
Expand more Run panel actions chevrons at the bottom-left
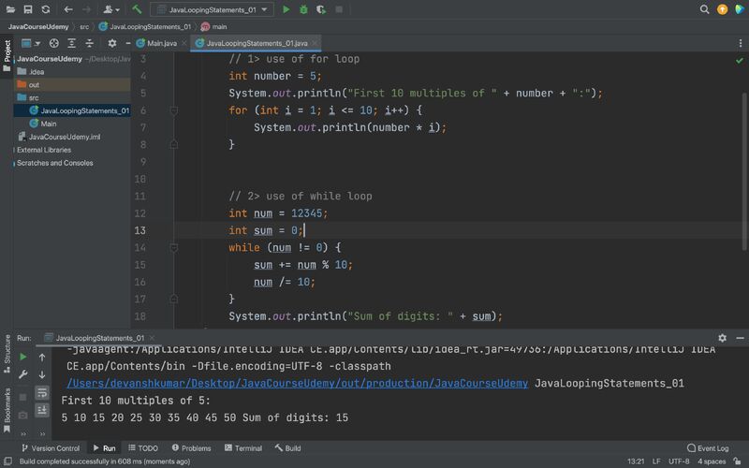click(x=23, y=433)
